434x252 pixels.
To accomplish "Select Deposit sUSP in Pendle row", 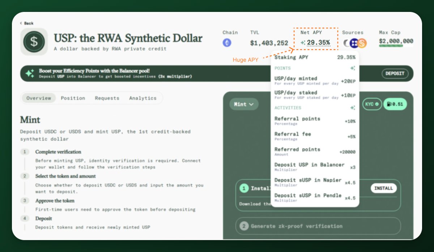I will tap(315, 197).
